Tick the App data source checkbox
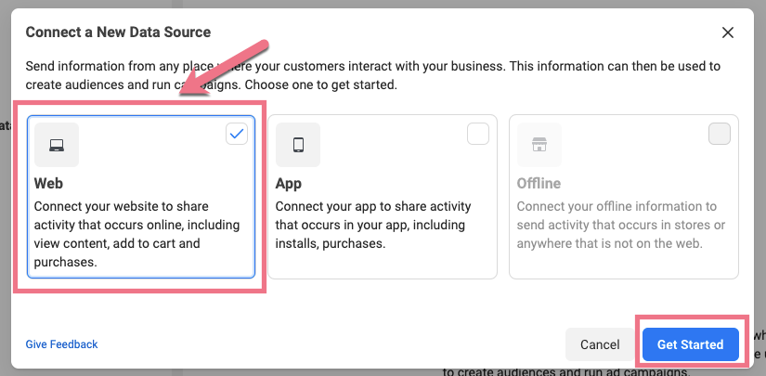 [477, 134]
